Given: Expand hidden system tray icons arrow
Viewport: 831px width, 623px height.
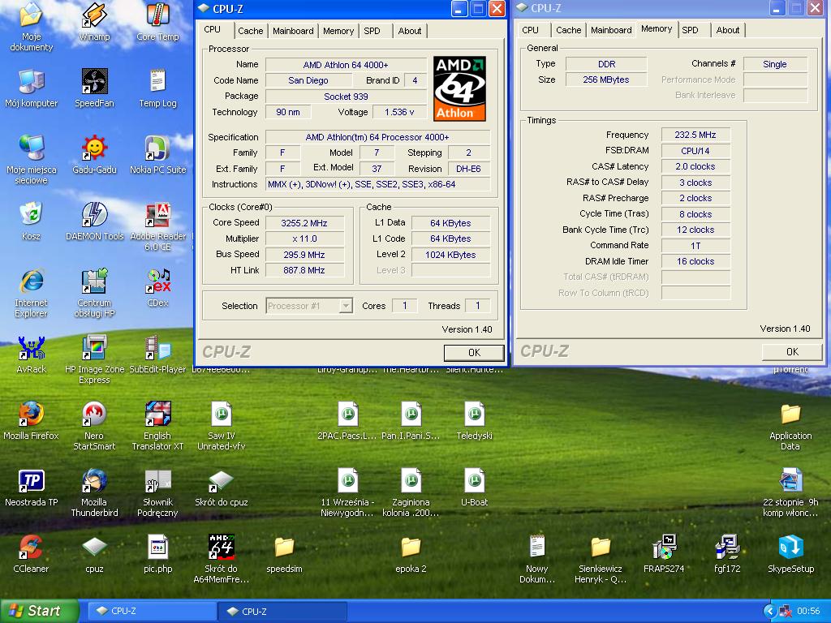Looking at the screenshot, I should [x=770, y=612].
